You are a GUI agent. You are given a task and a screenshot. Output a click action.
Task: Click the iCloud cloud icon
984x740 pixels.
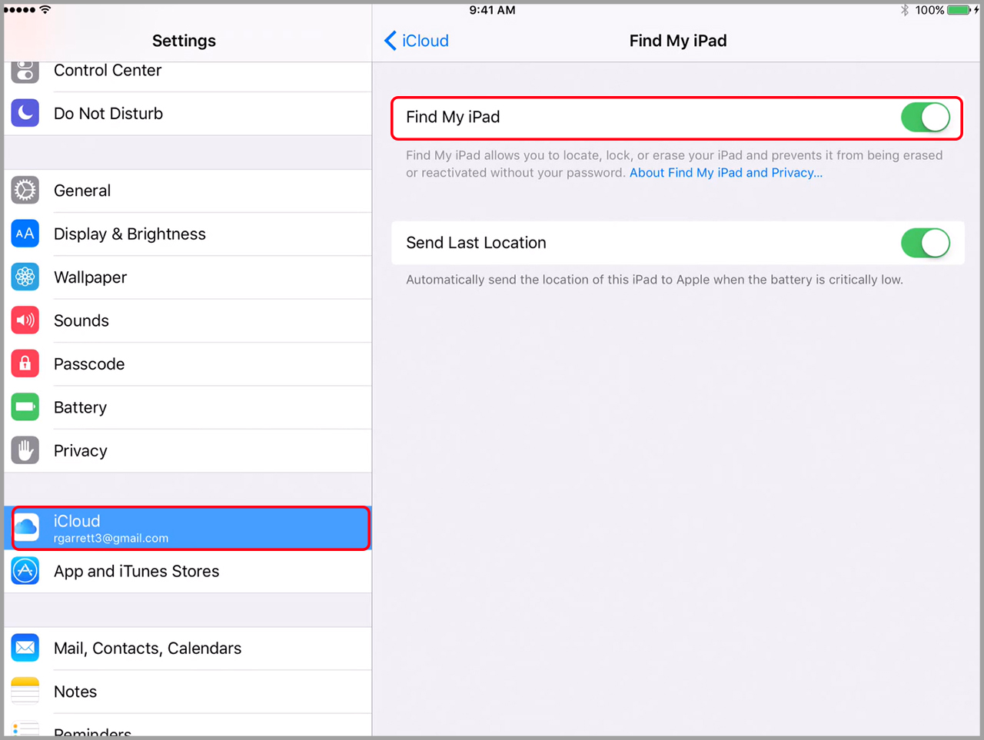(28, 528)
